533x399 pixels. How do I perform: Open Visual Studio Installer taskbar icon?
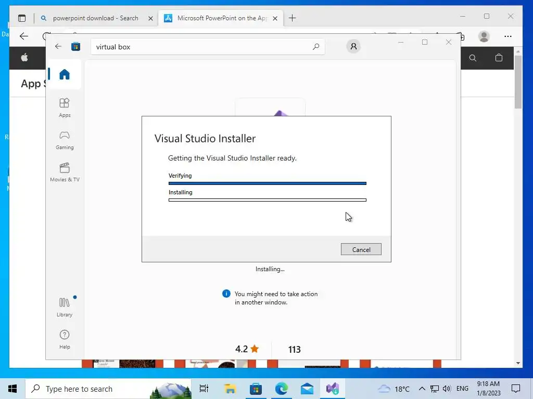(x=333, y=389)
